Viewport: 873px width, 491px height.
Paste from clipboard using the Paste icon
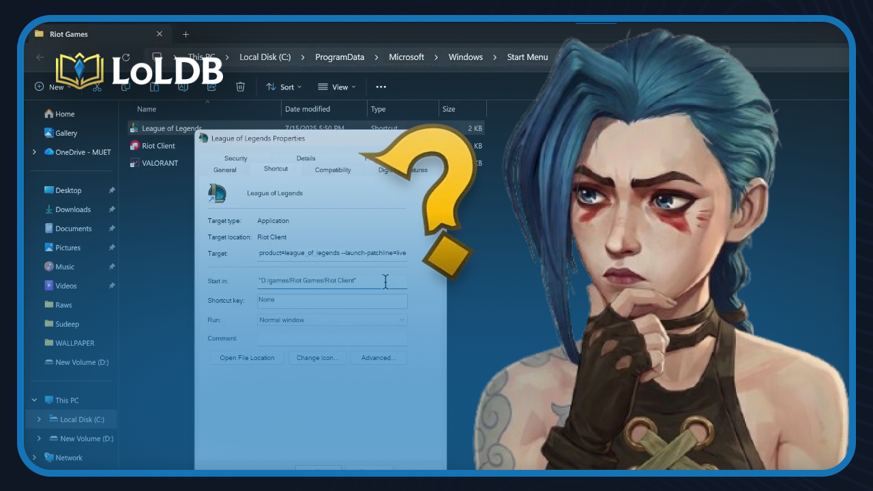pos(154,87)
